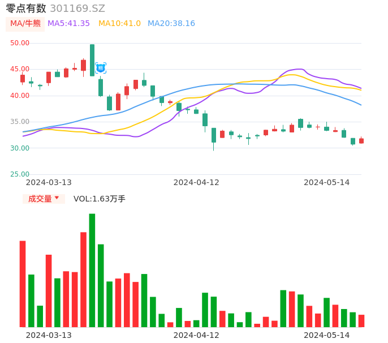Open the 成交量 indicator dropdown arrow
Viewport: 388px width, 343px height.
point(57,198)
